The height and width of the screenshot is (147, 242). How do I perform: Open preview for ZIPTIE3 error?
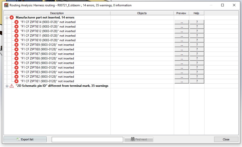[182, 72]
